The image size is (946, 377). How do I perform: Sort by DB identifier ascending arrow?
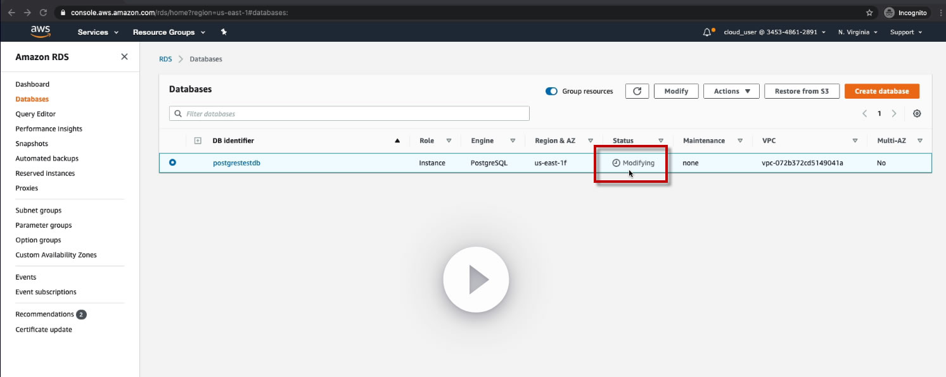click(397, 140)
